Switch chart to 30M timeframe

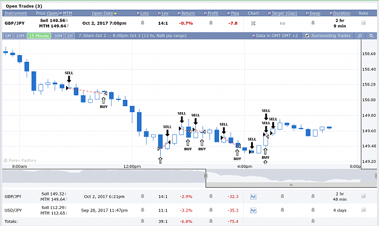pyautogui.click(x=58, y=36)
